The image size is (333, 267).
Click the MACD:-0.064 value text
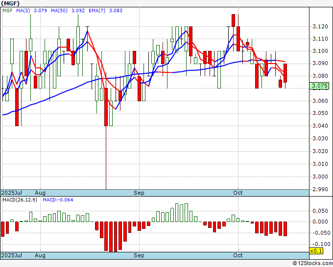[x=58, y=200]
